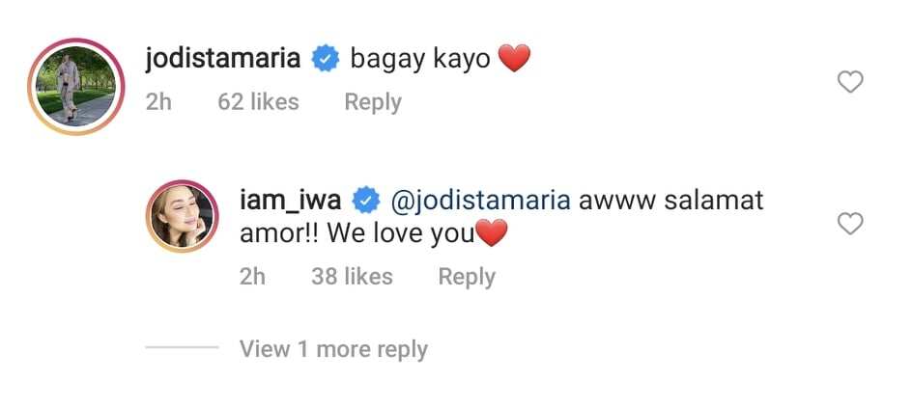913x407 pixels.
Task: Click the 'awww salamat amor' reply text
Action: point(501,217)
